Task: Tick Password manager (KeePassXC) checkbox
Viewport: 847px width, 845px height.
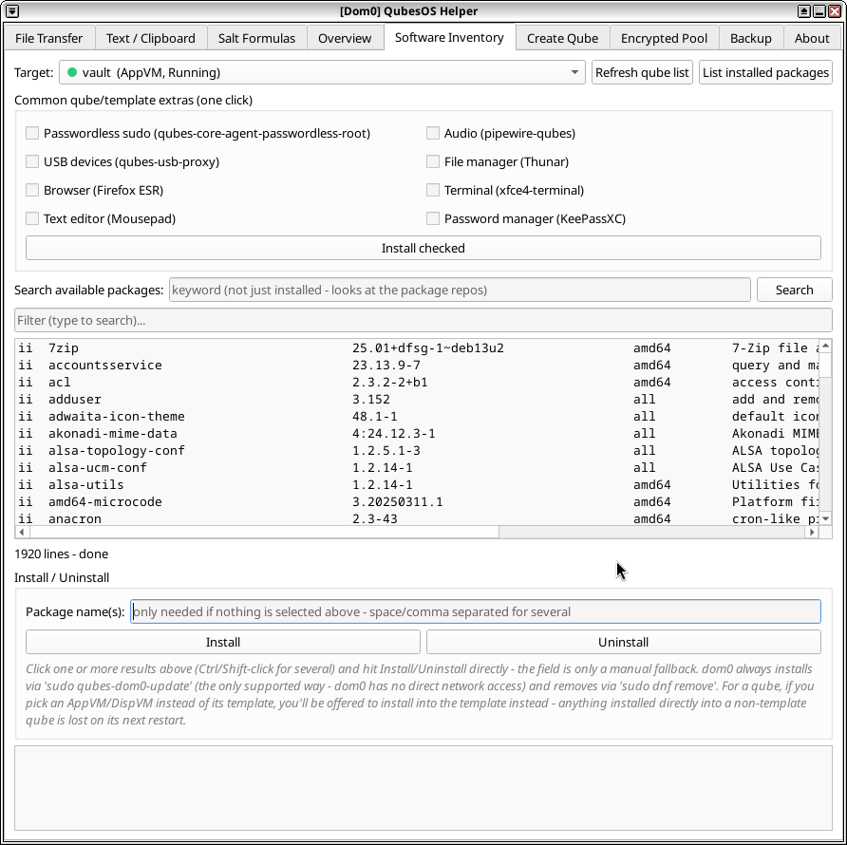Action: 433,218
